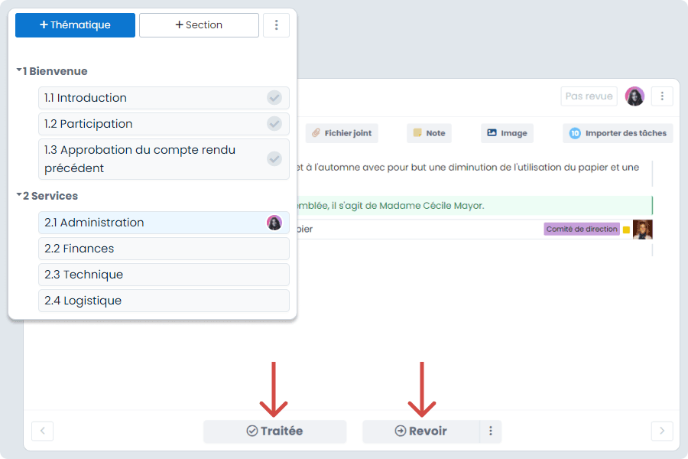688x459 pixels.
Task: Add a Note
Action: (x=429, y=133)
